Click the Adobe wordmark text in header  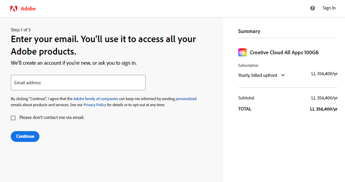28,9
